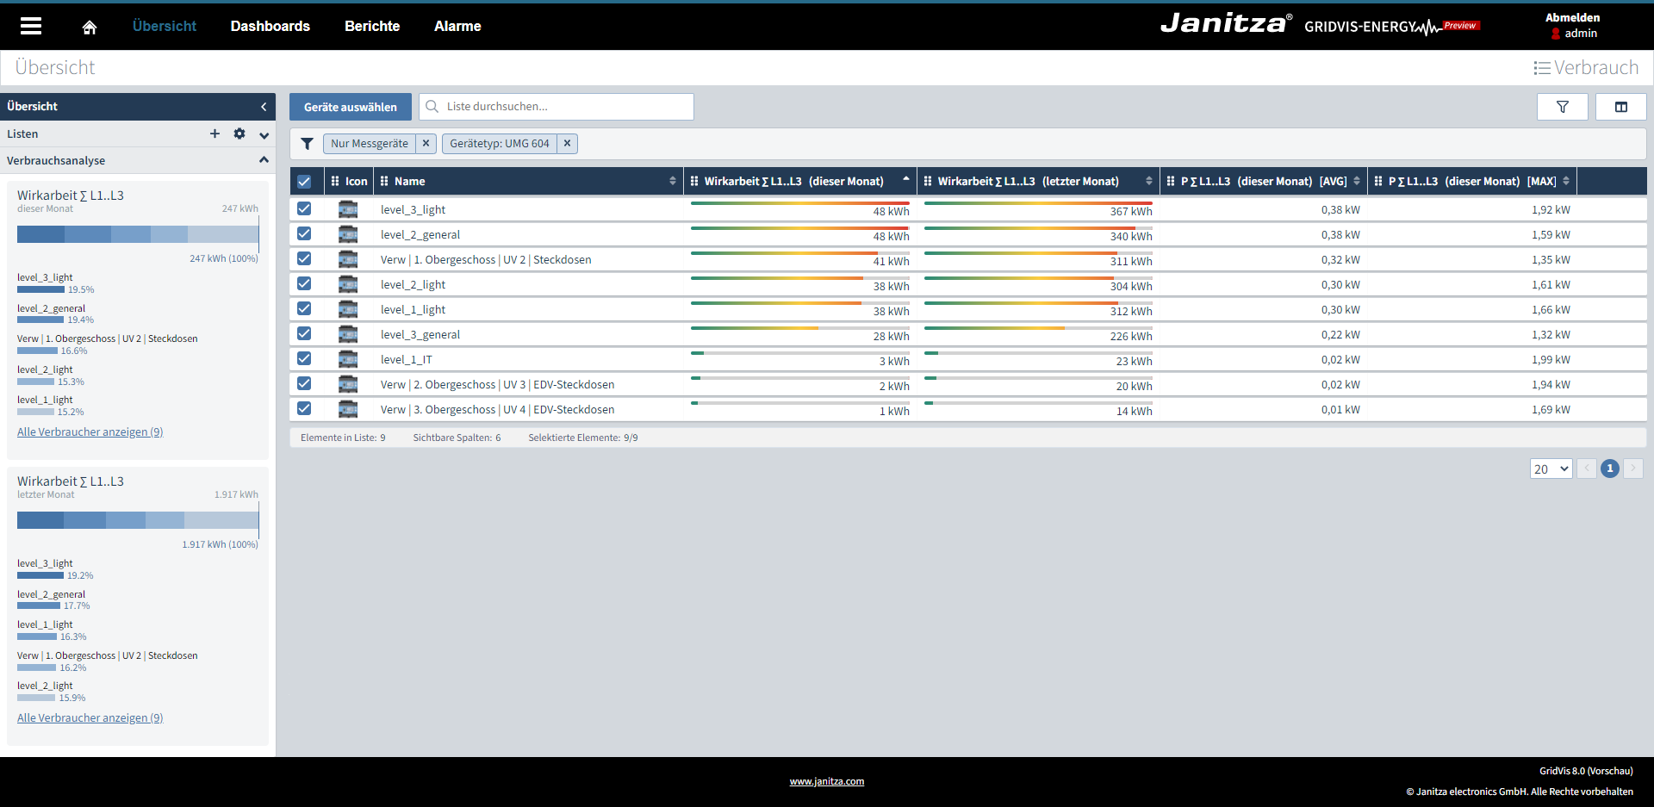Expand the Listen section chevron
1654x807 pixels.
(x=264, y=134)
